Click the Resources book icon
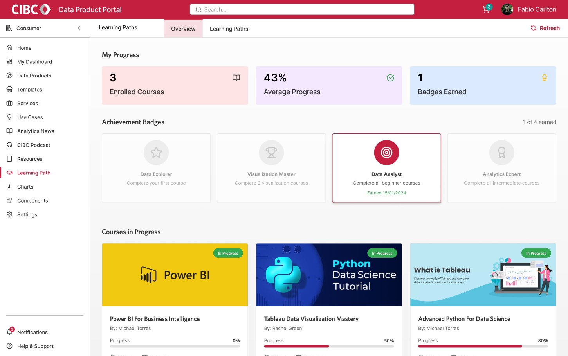The width and height of the screenshot is (568, 356). click(x=9, y=159)
